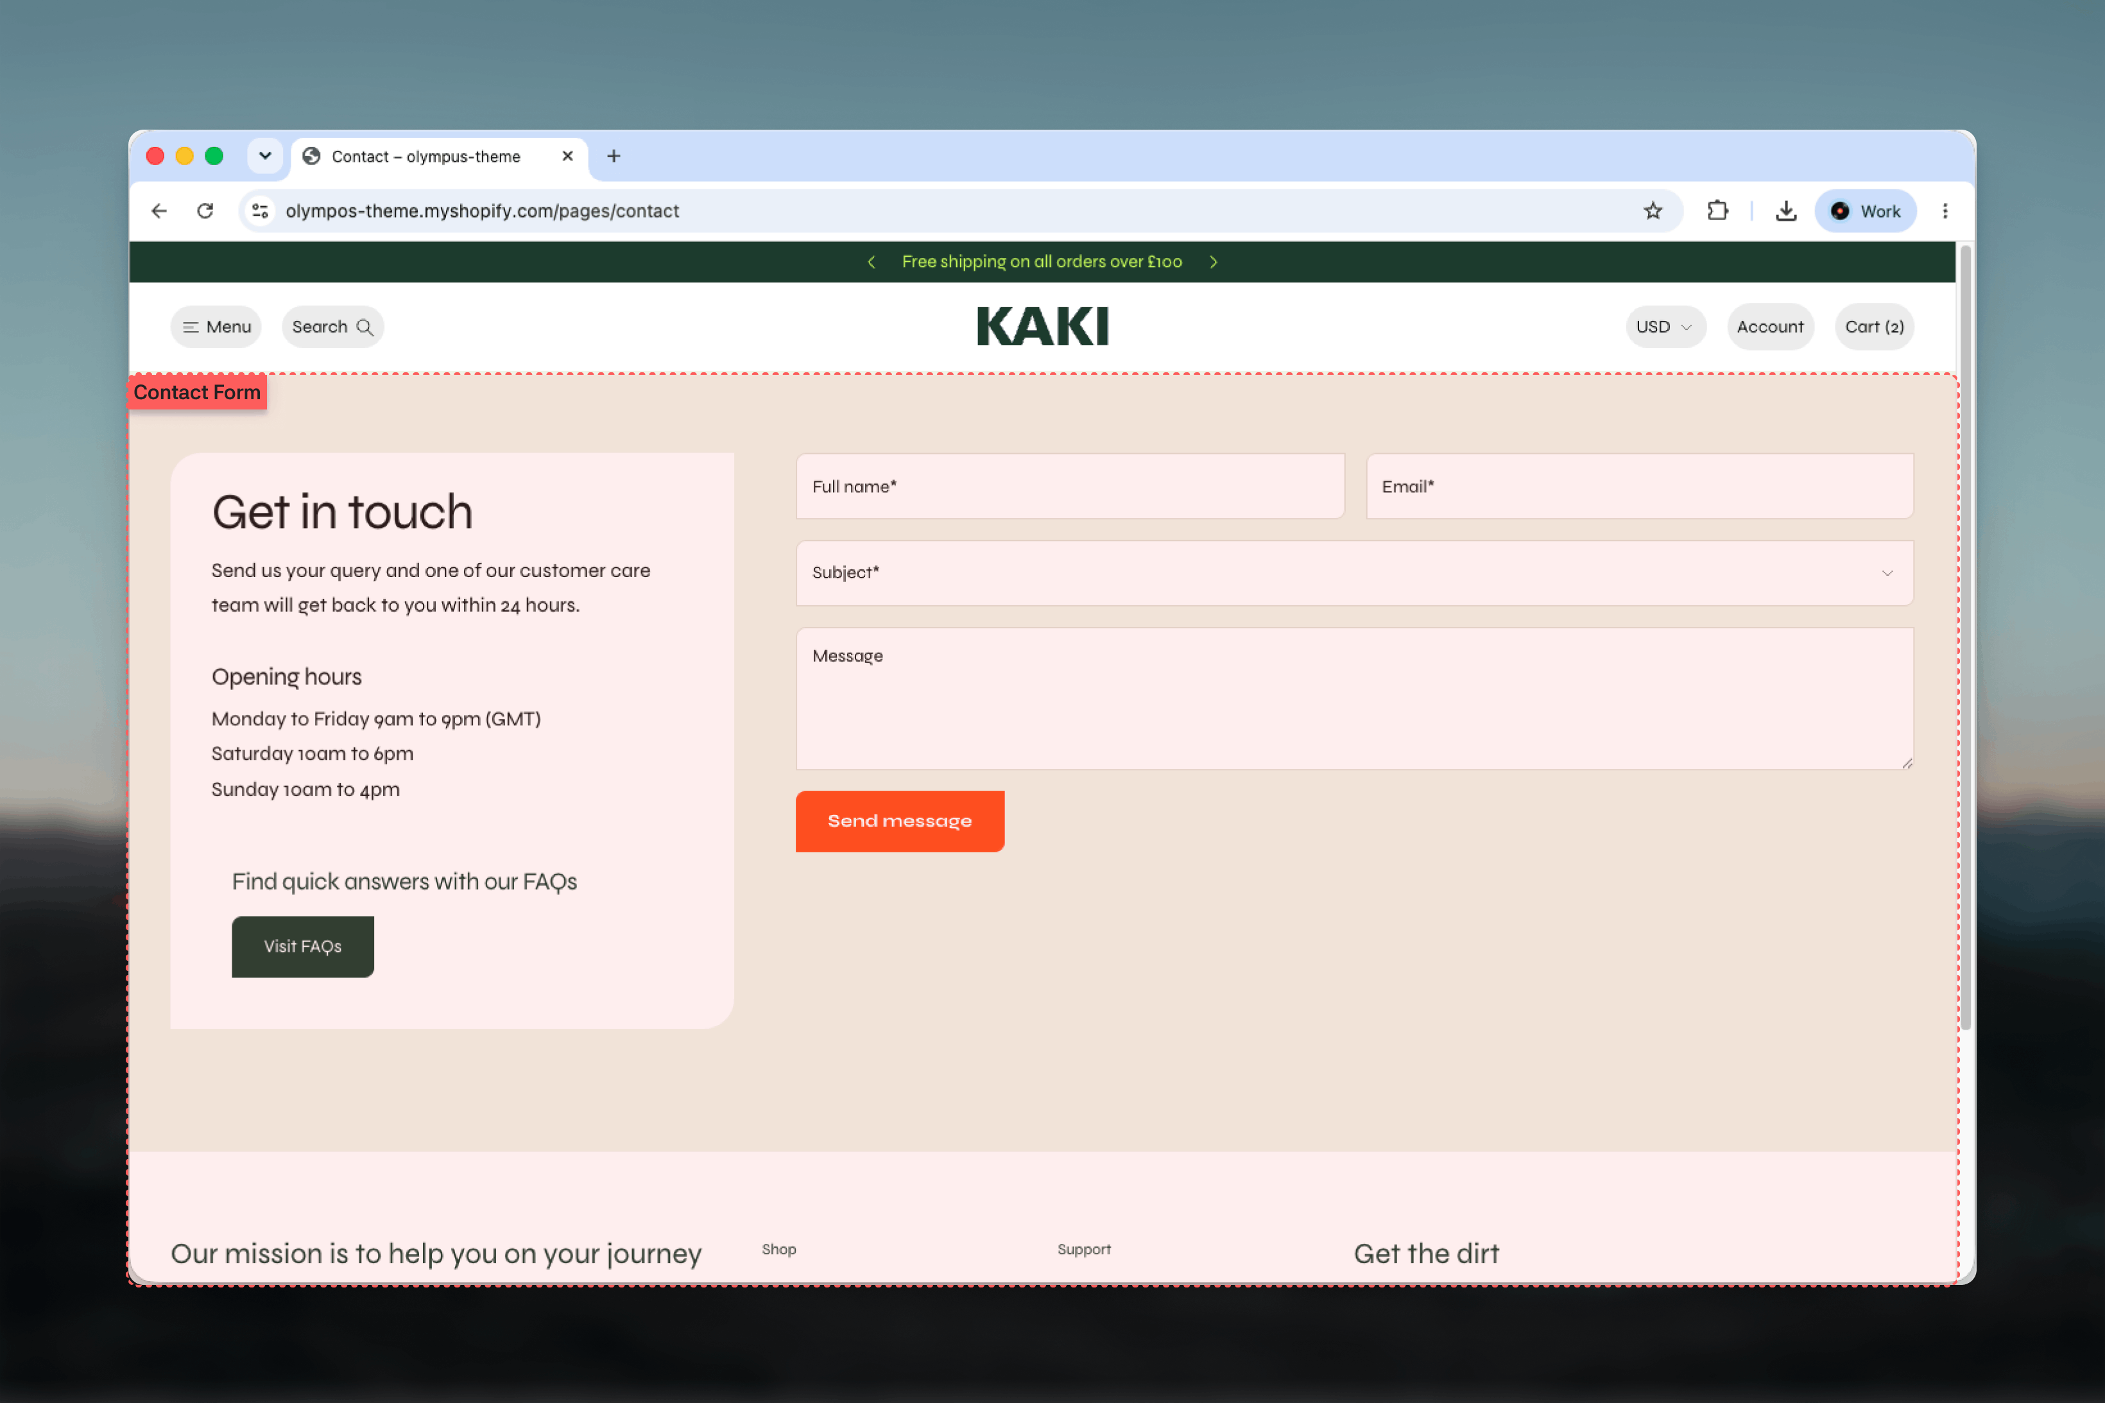Viewport: 2105px width, 1403px height.
Task: Click into the Message textarea
Action: point(1354,698)
